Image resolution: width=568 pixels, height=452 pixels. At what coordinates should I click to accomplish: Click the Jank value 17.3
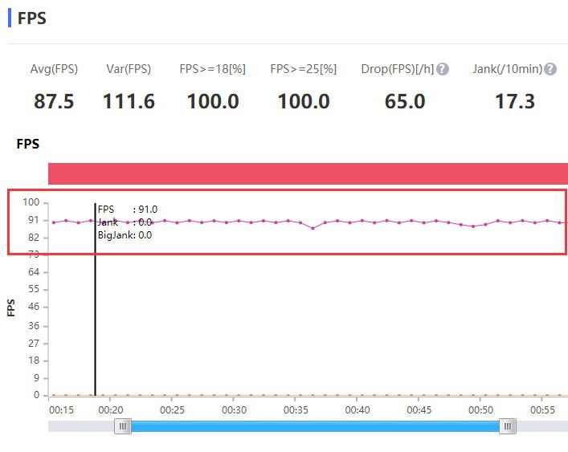pyautogui.click(x=515, y=101)
